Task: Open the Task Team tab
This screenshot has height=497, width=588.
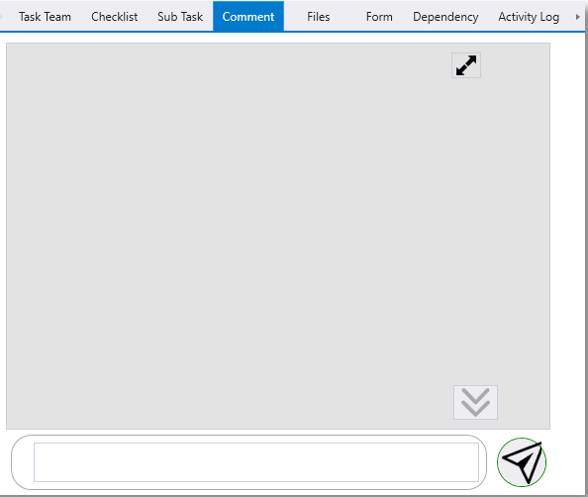Action: coord(45,17)
